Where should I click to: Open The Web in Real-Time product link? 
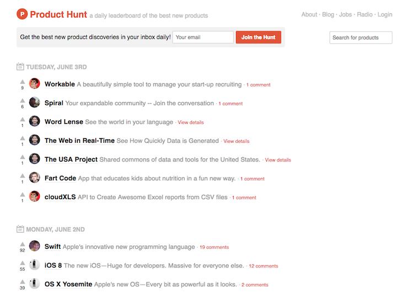coord(79,141)
